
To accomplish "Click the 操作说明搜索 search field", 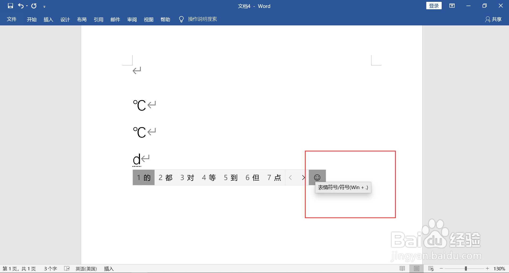I will pos(203,19).
